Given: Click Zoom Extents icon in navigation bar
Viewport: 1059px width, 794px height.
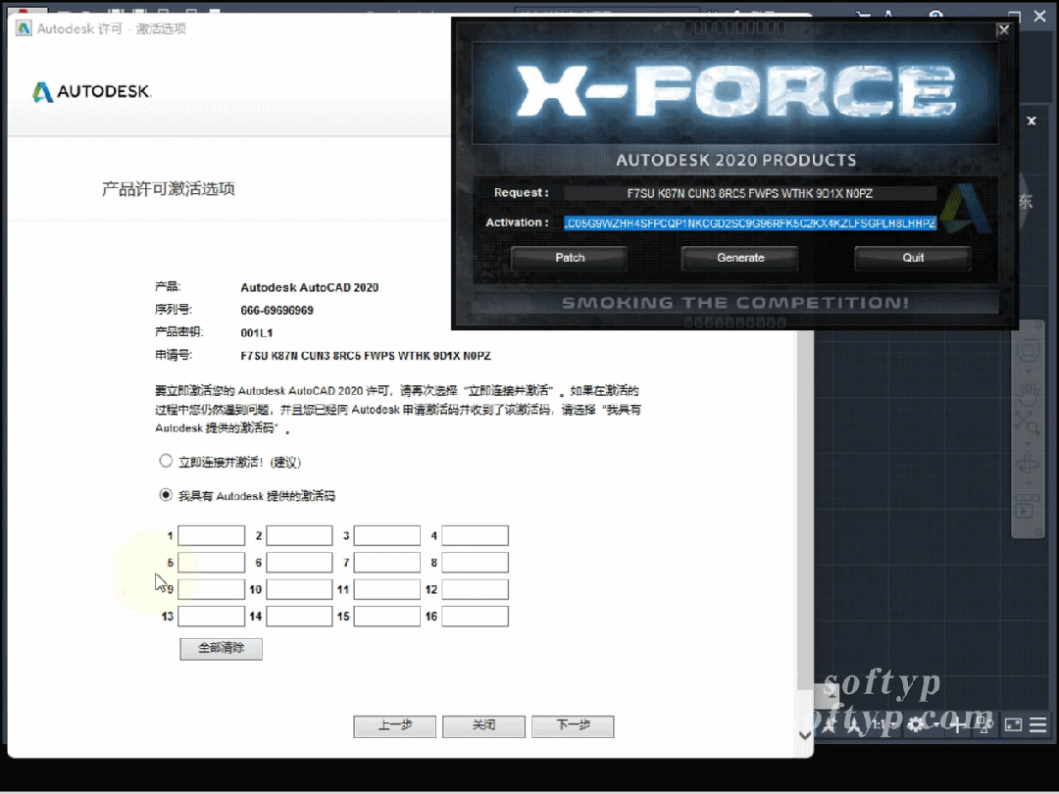Looking at the screenshot, I should click(x=1028, y=424).
